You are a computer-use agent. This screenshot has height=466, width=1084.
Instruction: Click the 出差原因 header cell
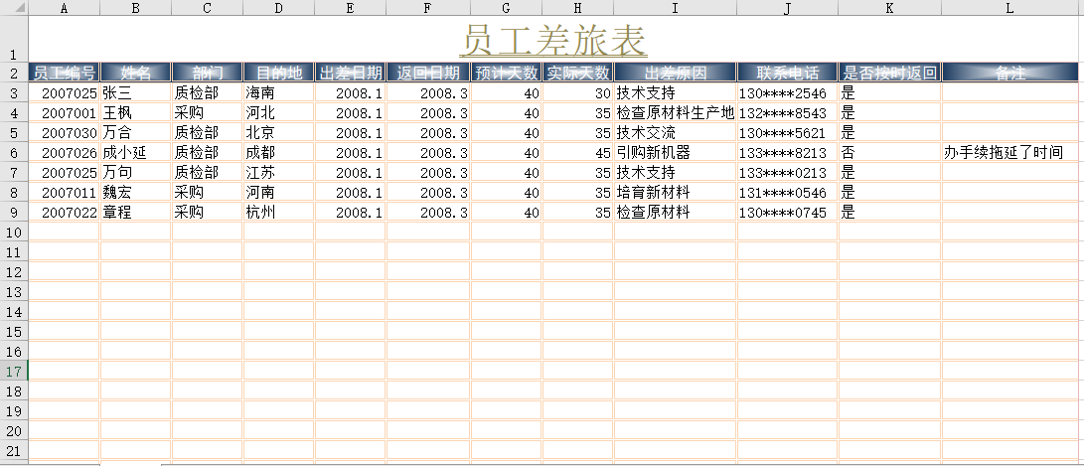(x=675, y=73)
